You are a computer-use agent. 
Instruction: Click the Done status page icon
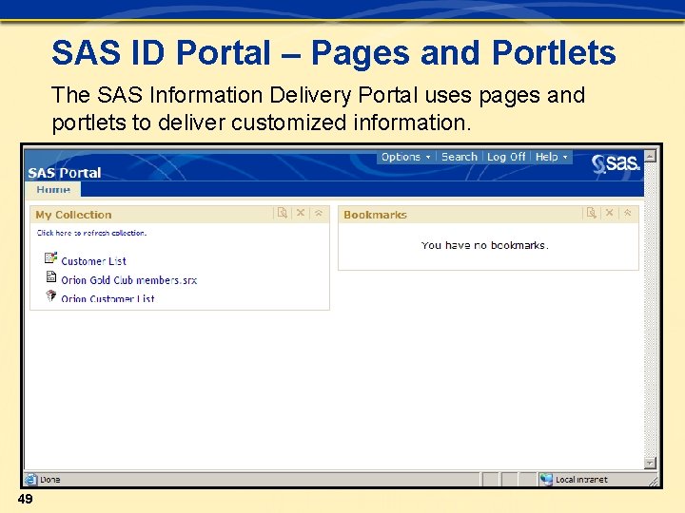[31, 480]
